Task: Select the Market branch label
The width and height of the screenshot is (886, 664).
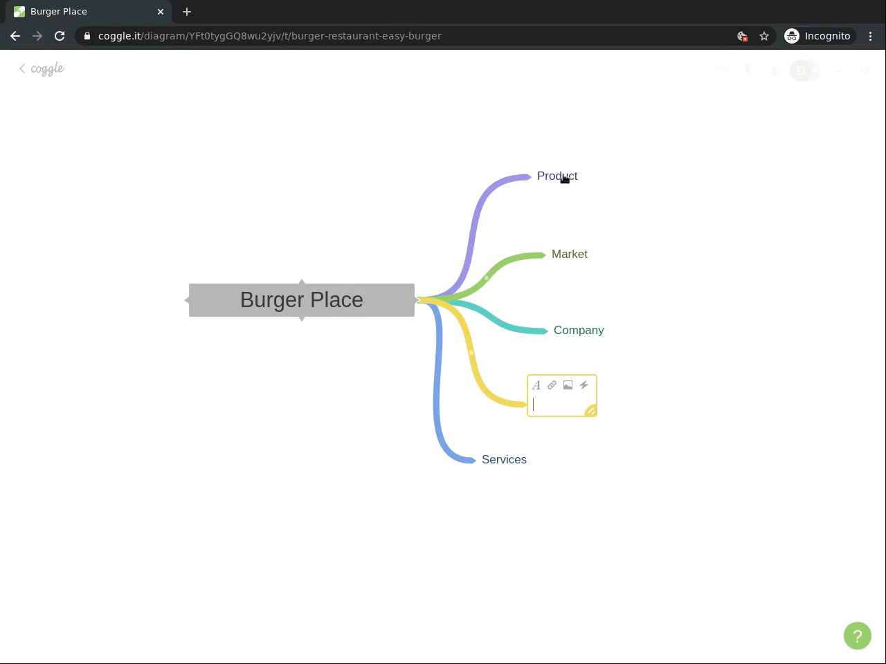Action: [x=570, y=255]
